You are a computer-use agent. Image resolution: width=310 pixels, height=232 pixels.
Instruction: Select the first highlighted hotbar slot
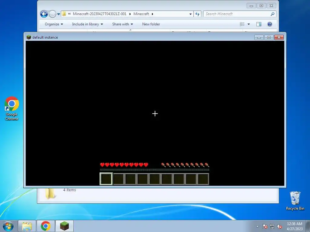tap(106, 179)
